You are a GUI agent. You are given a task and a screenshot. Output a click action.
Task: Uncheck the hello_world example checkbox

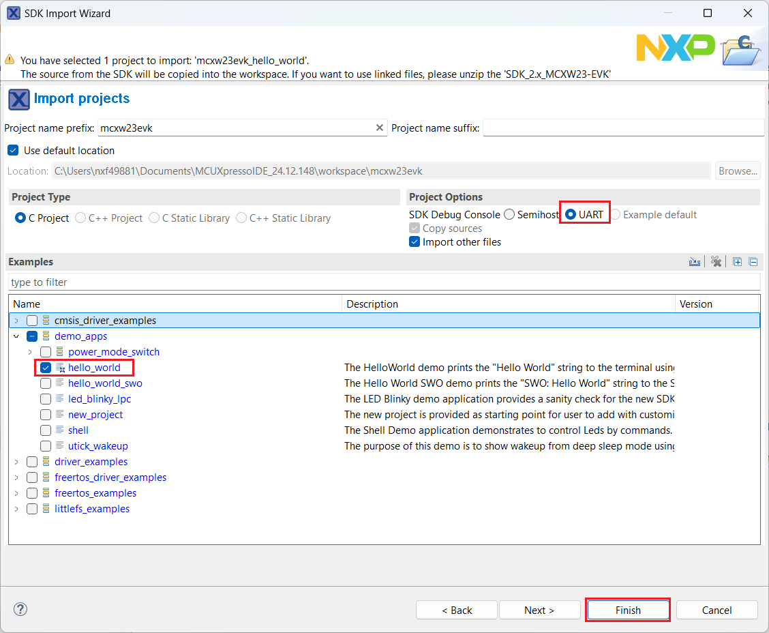[x=46, y=368]
